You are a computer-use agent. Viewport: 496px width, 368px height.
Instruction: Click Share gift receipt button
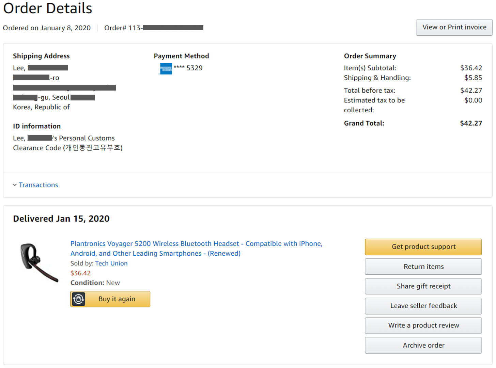click(x=423, y=286)
